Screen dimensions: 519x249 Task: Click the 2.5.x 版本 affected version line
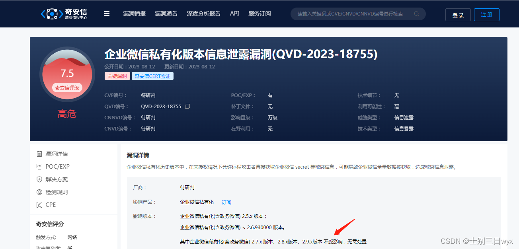(224, 216)
